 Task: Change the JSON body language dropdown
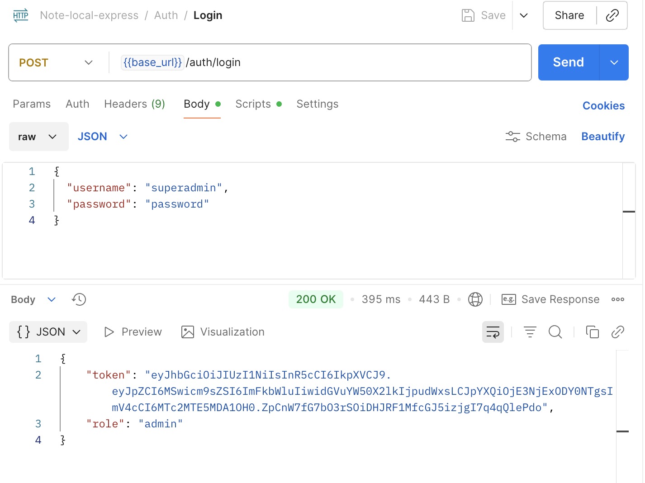click(x=102, y=137)
